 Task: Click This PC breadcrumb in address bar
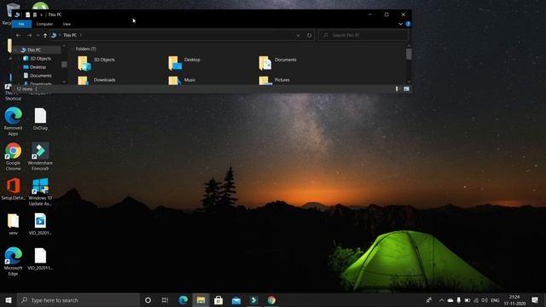click(x=70, y=35)
